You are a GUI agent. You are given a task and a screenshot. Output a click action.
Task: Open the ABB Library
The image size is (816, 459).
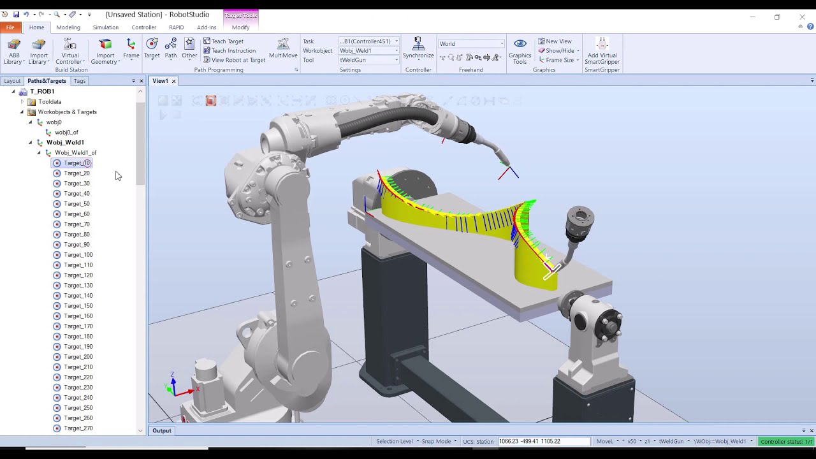(13, 50)
